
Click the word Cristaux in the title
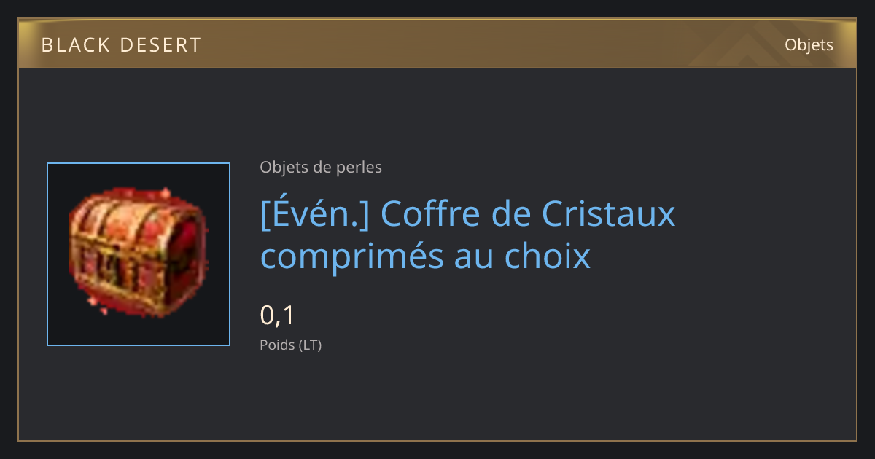pyautogui.click(x=609, y=214)
